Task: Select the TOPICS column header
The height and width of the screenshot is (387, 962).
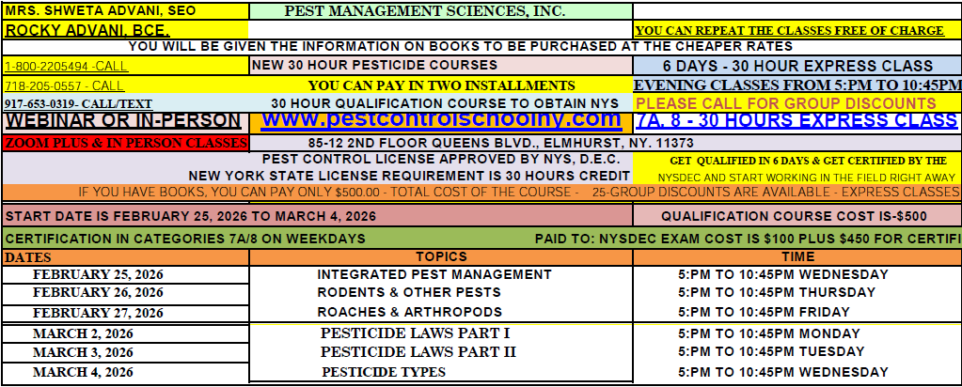Action: tap(440, 257)
